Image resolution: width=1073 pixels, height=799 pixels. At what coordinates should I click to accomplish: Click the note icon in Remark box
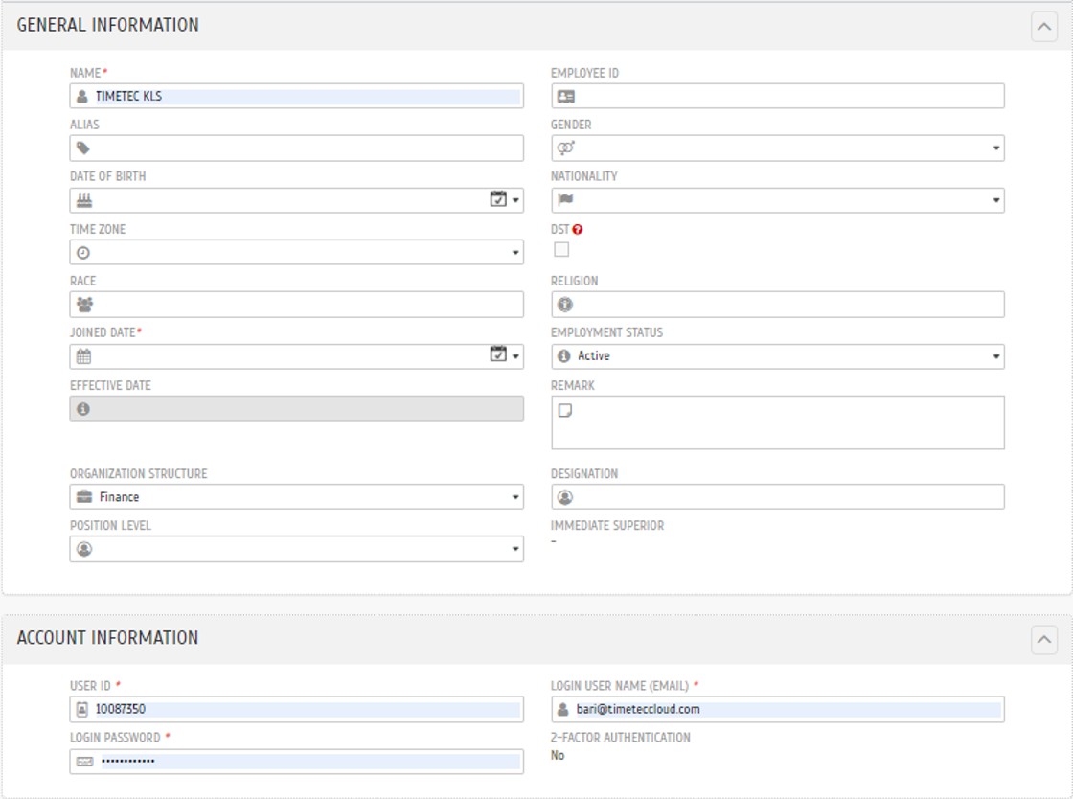point(565,411)
